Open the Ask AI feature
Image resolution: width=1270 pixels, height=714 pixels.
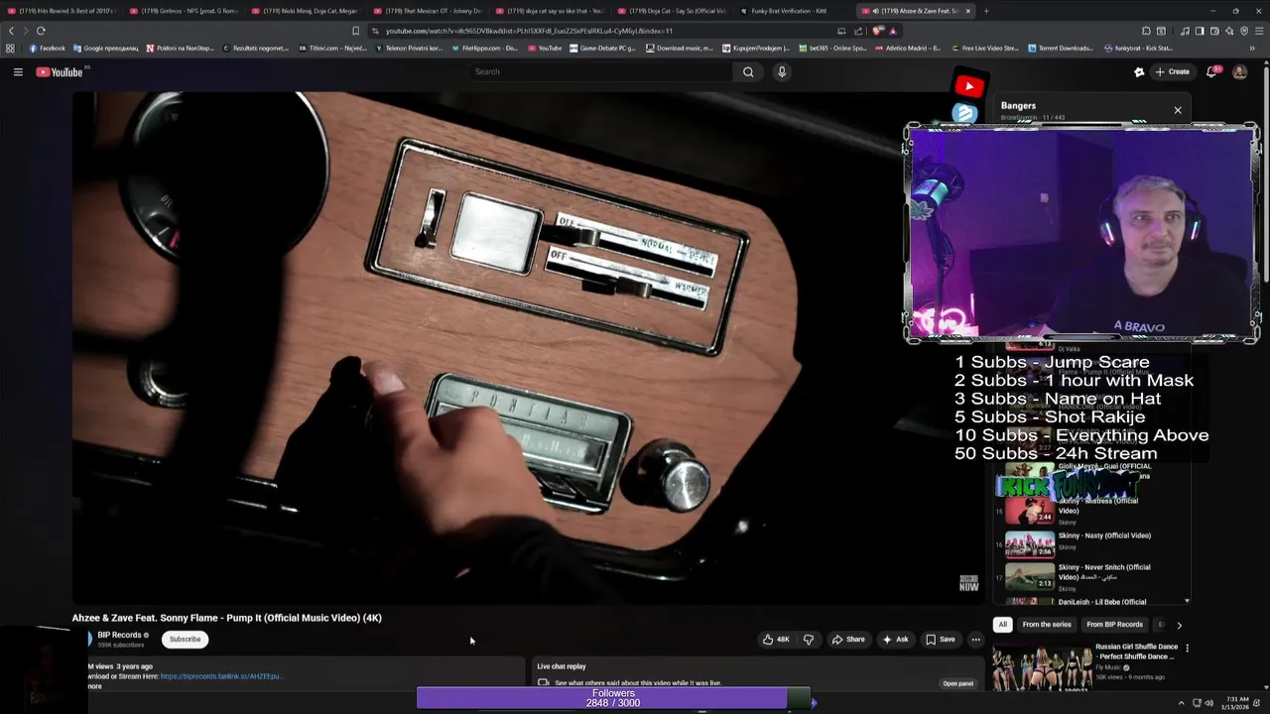[x=895, y=640]
